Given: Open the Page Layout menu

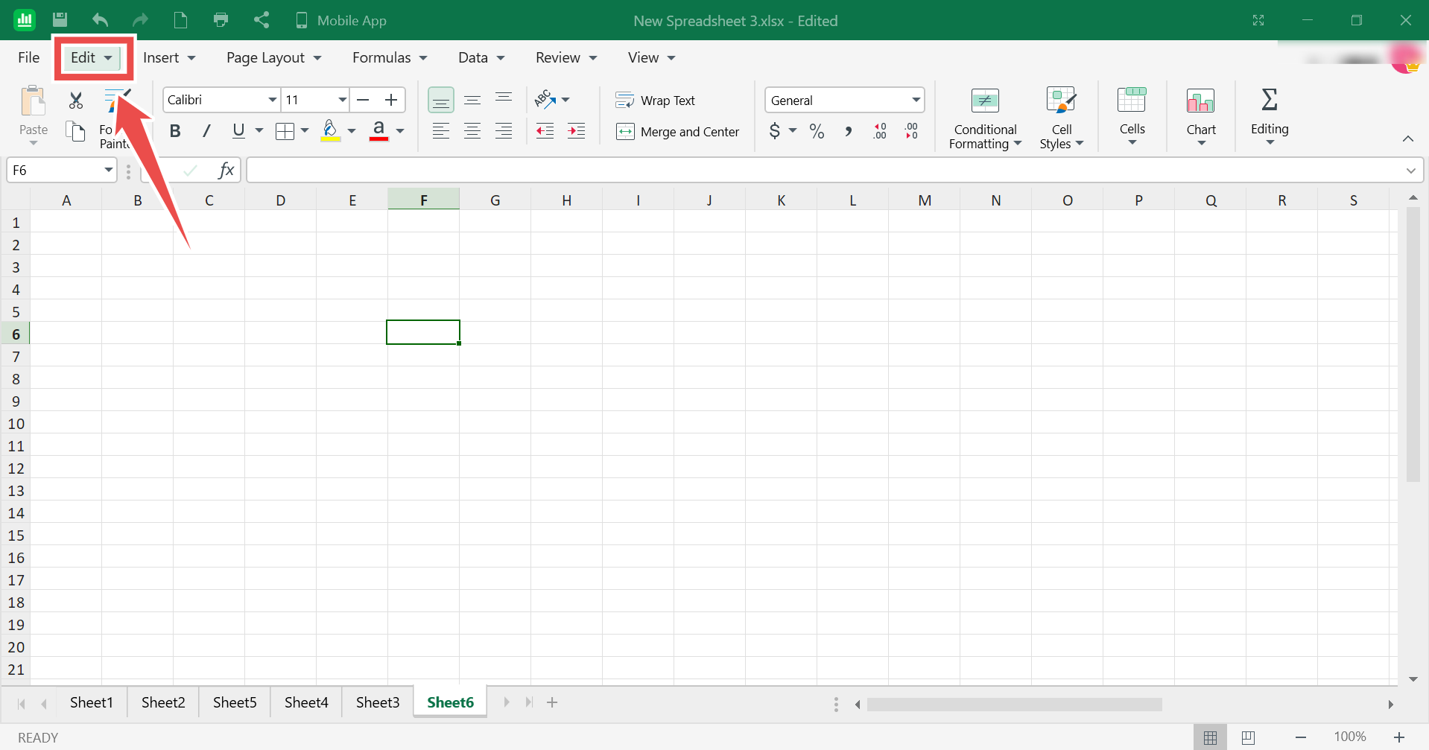Looking at the screenshot, I should [x=273, y=57].
